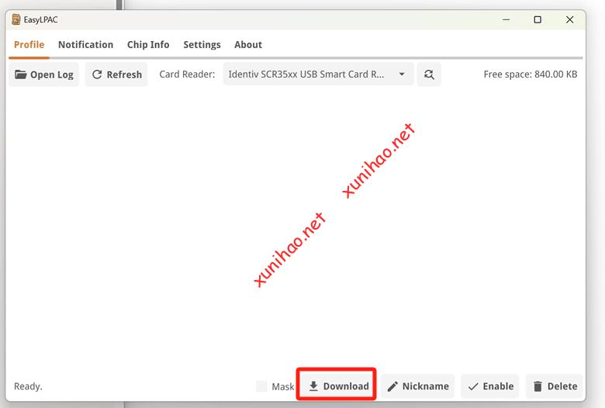The width and height of the screenshot is (605, 408).
Task: Edit profile name with Nickname button
Action: click(417, 386)
